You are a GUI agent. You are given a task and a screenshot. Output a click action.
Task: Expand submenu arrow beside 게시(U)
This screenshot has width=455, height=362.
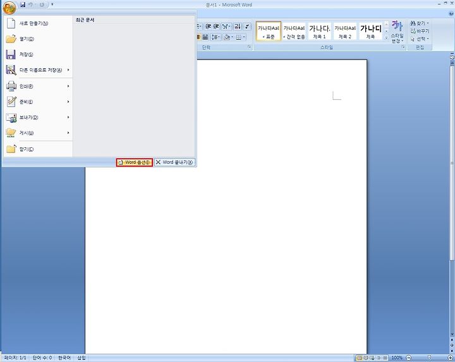(x=68, y=133)
